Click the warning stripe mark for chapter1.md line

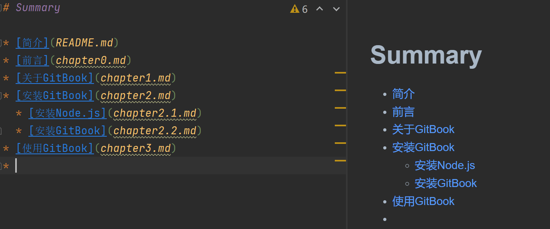point(340,73)
